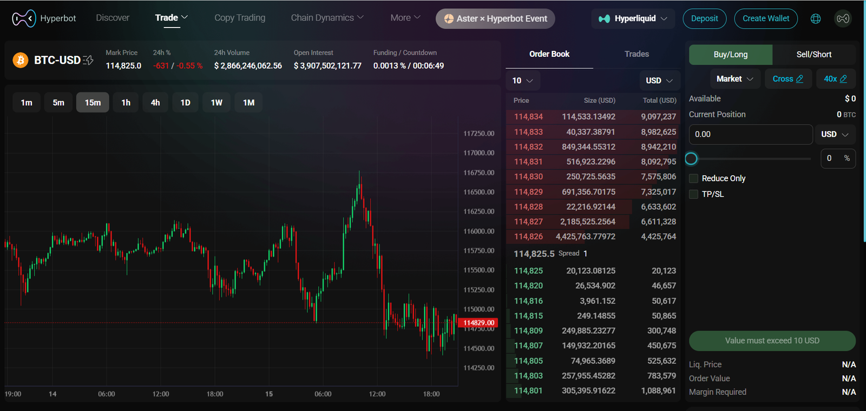Open the Hyperliquid exchange dropdown
866x411 pixels.
633,19
